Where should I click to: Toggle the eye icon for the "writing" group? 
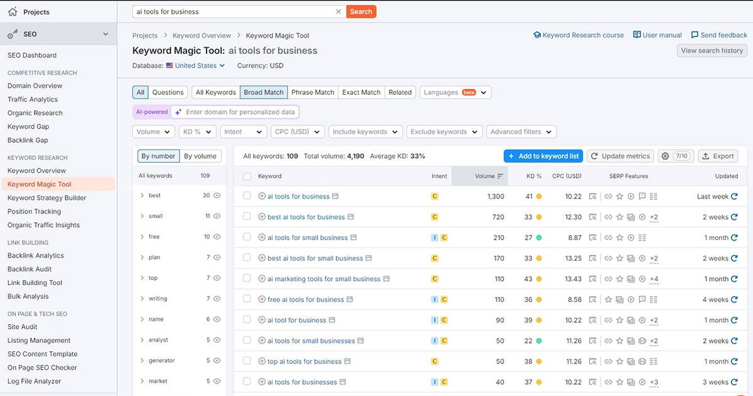pyautogui.click(x=216, y=299)
